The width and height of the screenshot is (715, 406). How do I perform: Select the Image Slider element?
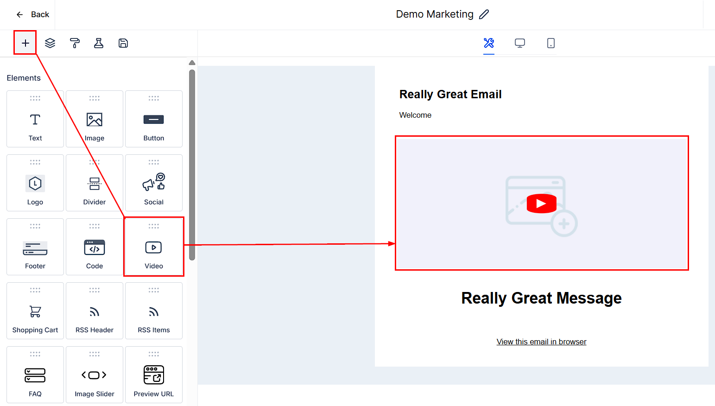[95, 375]
